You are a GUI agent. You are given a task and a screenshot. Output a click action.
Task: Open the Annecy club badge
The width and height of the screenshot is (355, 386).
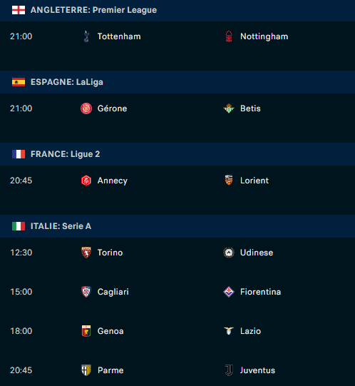86,181
